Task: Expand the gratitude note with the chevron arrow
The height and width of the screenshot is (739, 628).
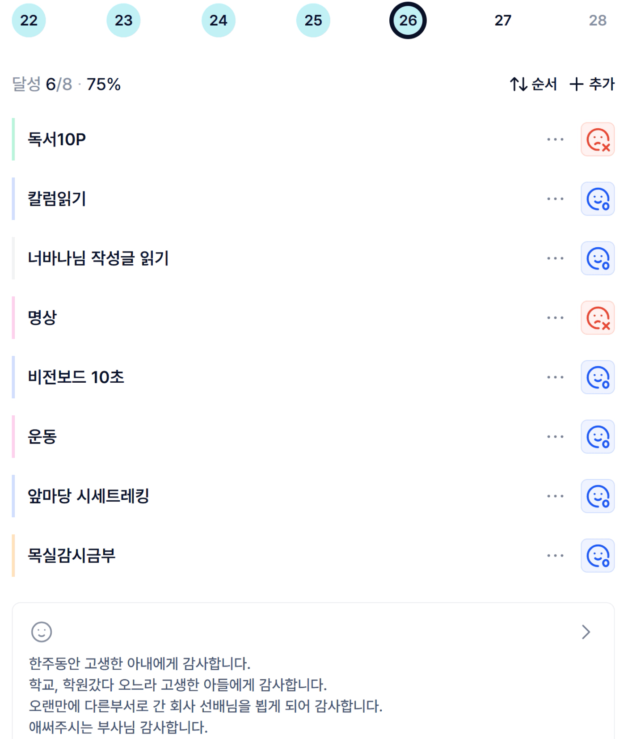Action: pos(586,632)
